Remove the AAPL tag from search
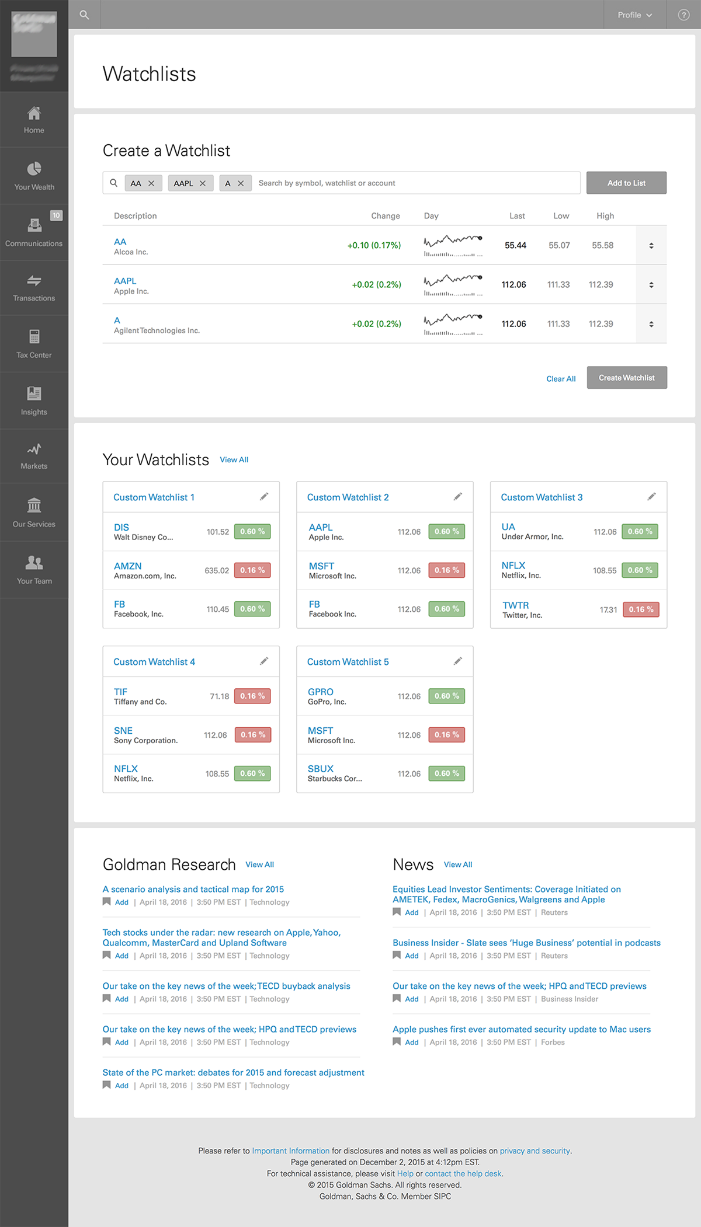 click(203, 183)
